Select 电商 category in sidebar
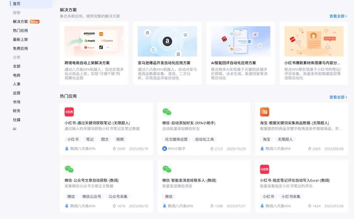Viewport: 354px width, 219px height. [x=16, y=75]
